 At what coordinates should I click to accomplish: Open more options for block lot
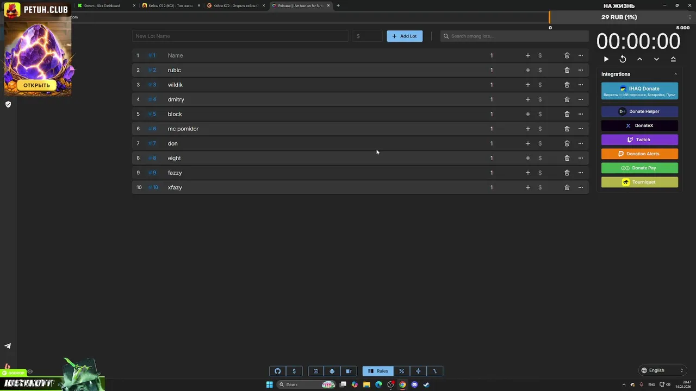pos(580,114)
